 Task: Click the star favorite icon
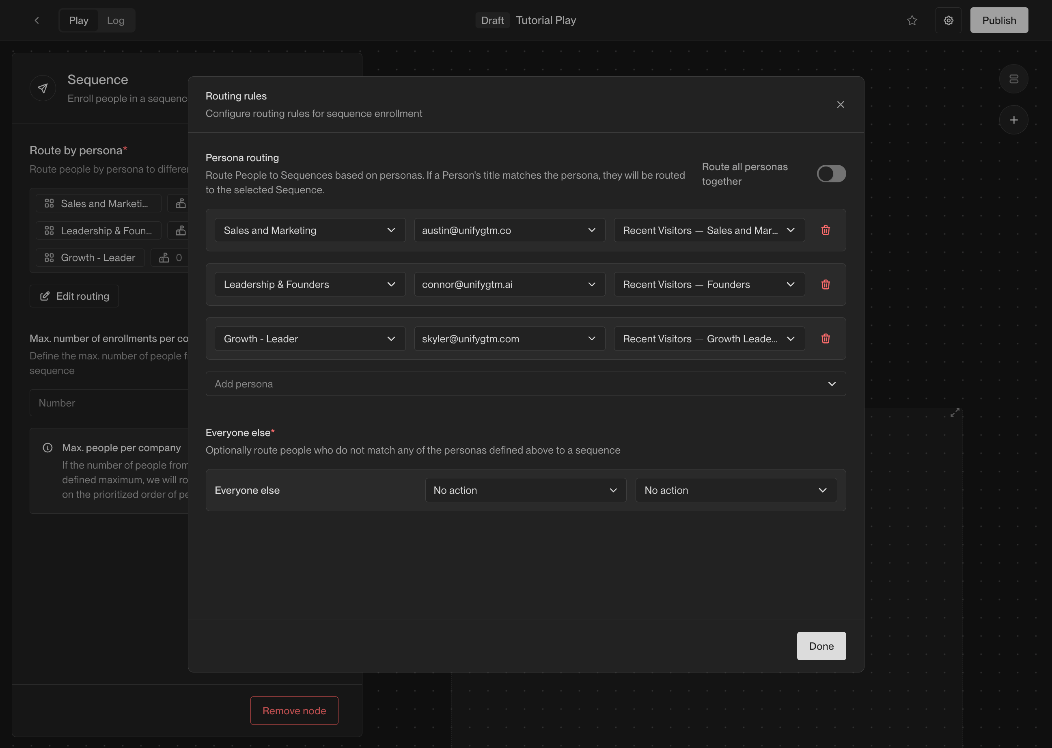coord(912,20)
